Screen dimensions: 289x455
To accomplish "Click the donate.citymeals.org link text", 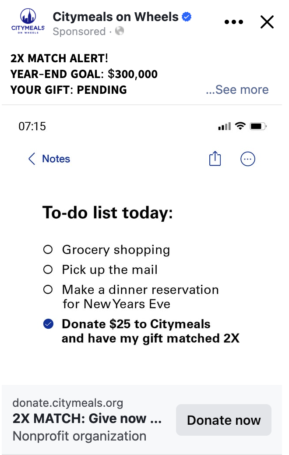I will click(68, 402).
